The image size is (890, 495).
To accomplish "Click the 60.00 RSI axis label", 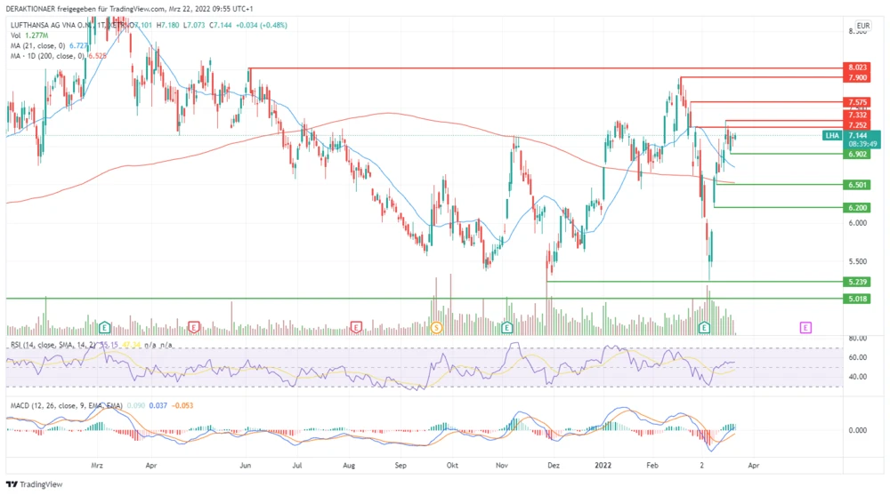I will coord(858,357).
